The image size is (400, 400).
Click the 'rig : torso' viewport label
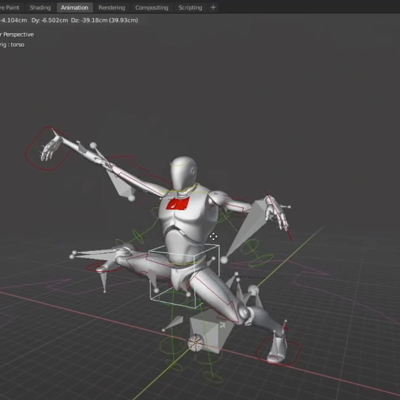[12, 44]
